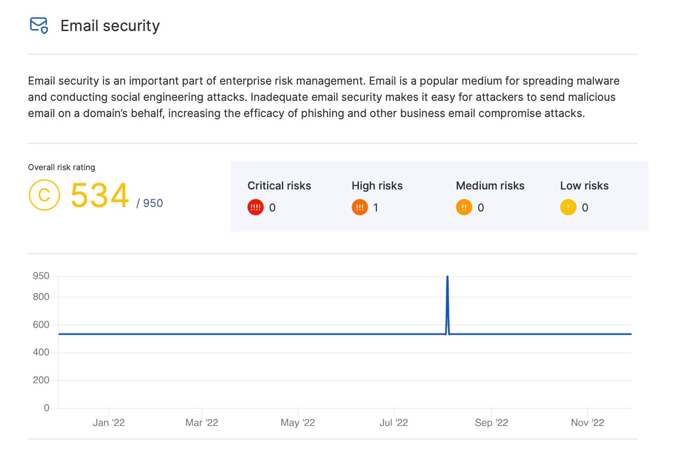This screenshot has width=679, height=455.
Task: Click the Medium risks exclamation icon
Action: 463,207
